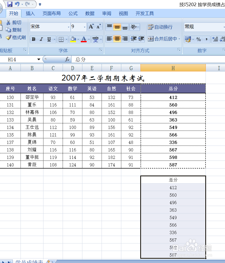The image size is (225, 263).
Task: Center text horizontally
Action: (117, 39)
